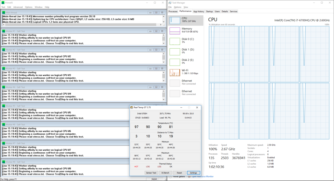Open the Edit menu in Prime95
This screenshot has width=334, height=181.
pos(9,7)
